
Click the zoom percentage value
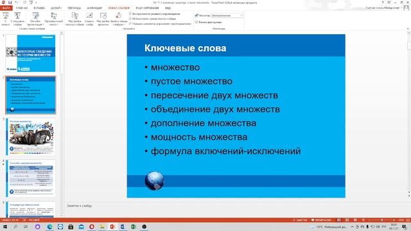click(x=401, y=220)
